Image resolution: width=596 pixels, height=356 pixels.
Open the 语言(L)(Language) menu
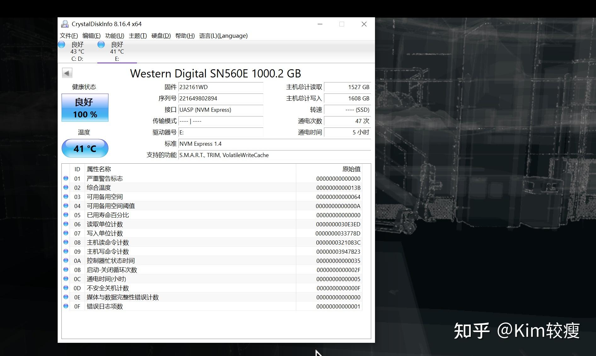[224, 36]
